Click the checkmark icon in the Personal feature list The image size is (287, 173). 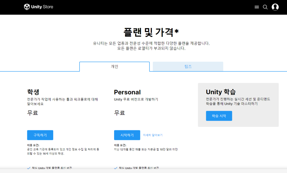pos(116,168)
